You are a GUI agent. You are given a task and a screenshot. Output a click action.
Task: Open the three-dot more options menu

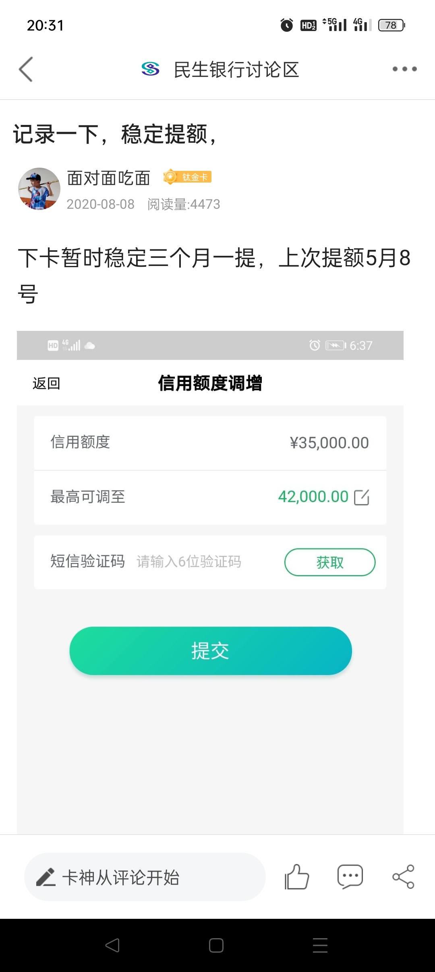(x=404, y=69)
